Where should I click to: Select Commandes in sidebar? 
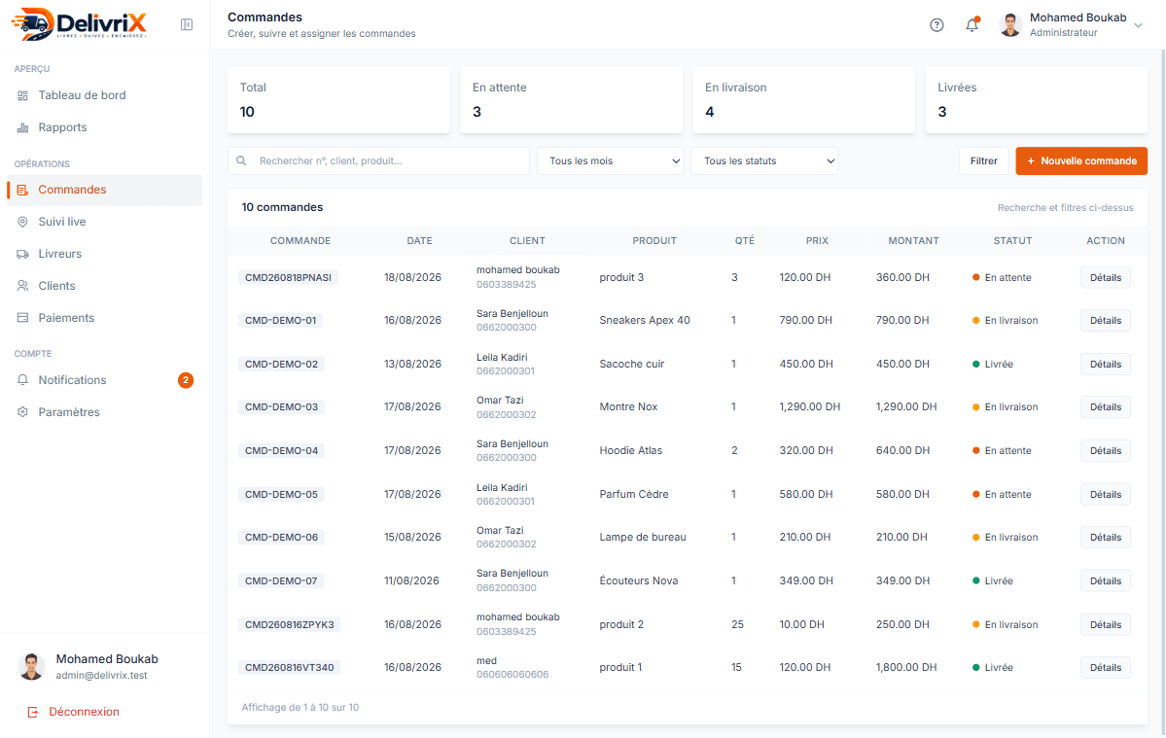(104, 191)
